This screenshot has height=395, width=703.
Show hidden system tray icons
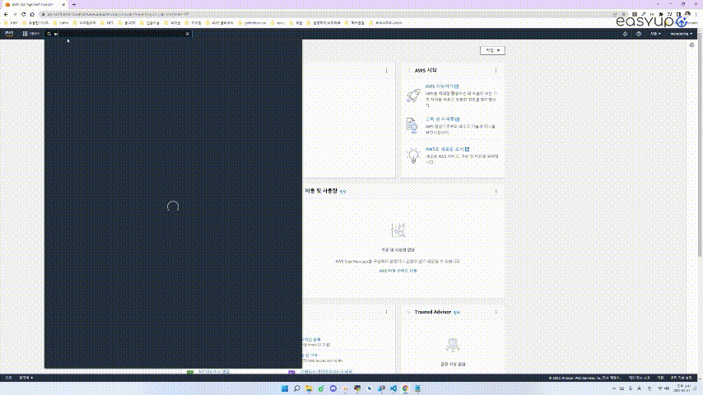click(614, 388)
